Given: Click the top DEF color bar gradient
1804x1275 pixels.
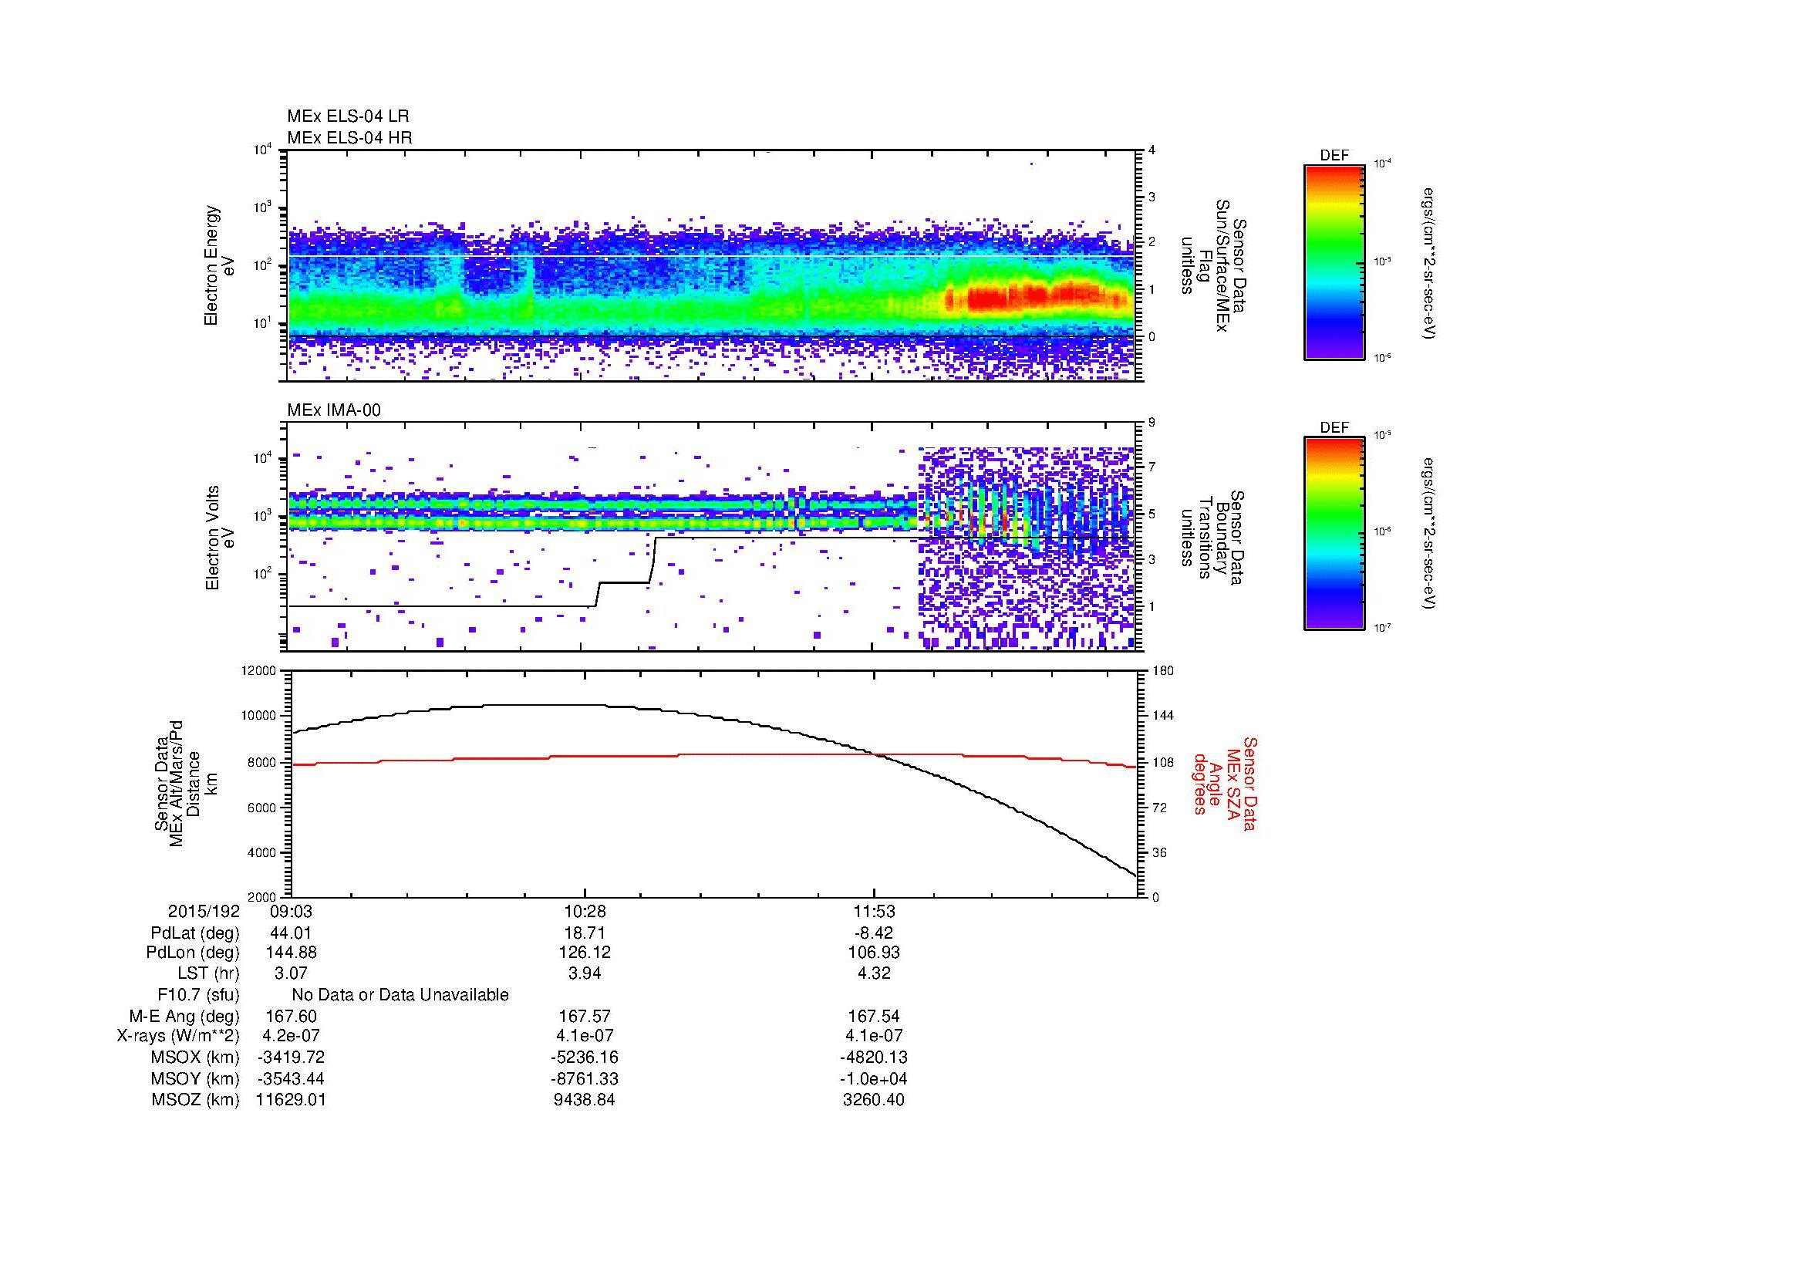Looking at the screenshot, I should coord(1334,261).
